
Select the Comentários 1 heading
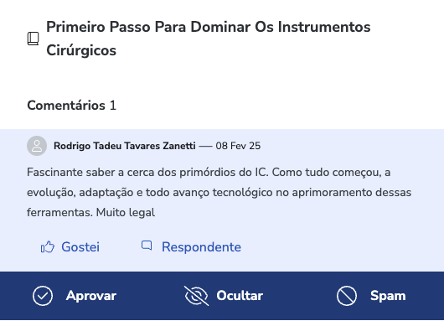point(72,106)
